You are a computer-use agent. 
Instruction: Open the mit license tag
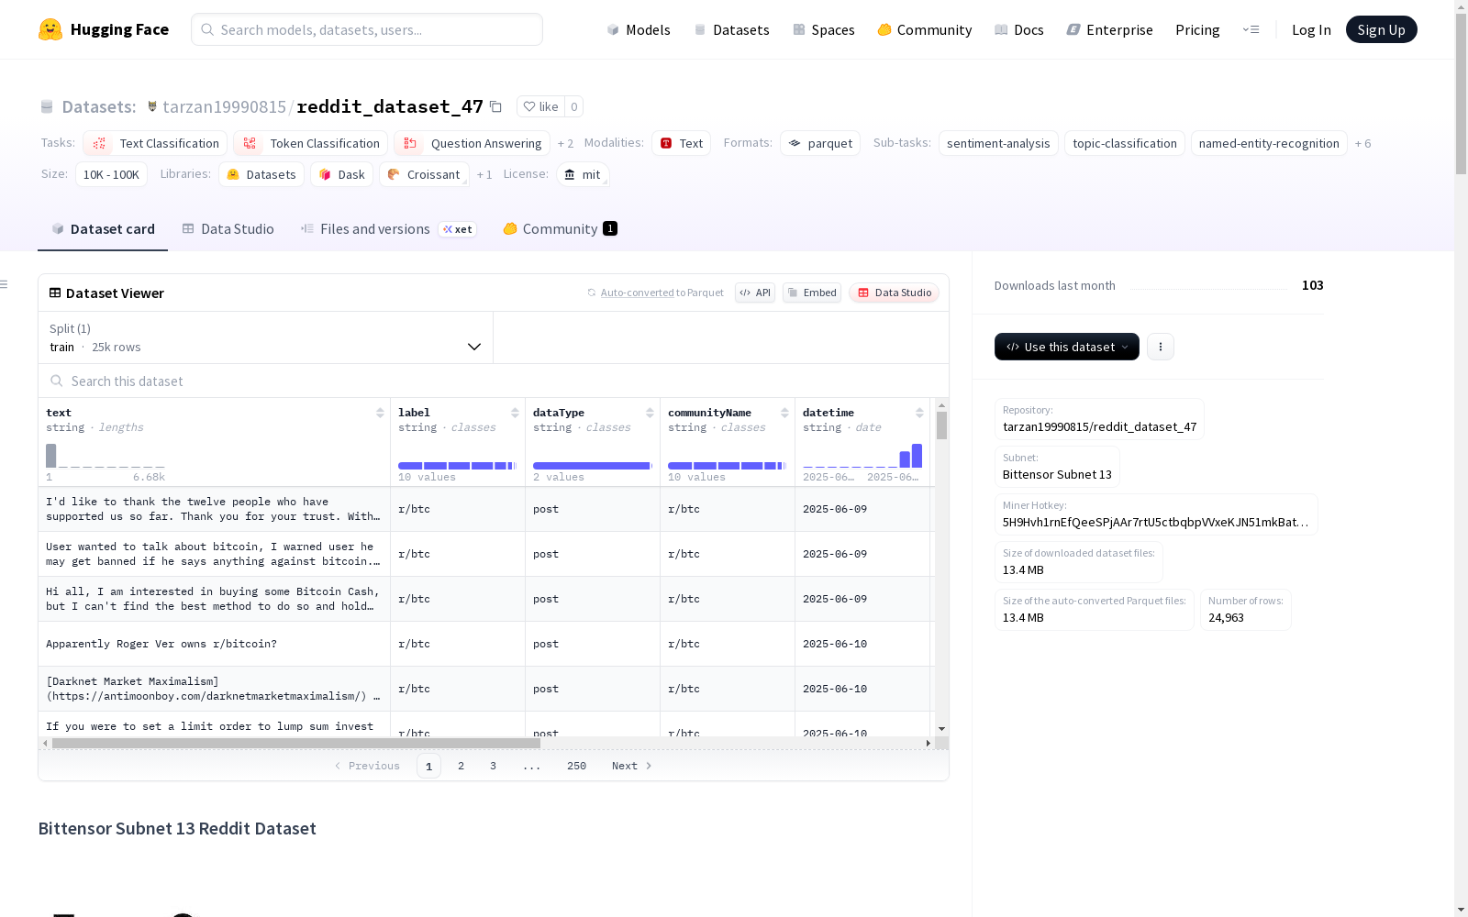coord(583,174)
